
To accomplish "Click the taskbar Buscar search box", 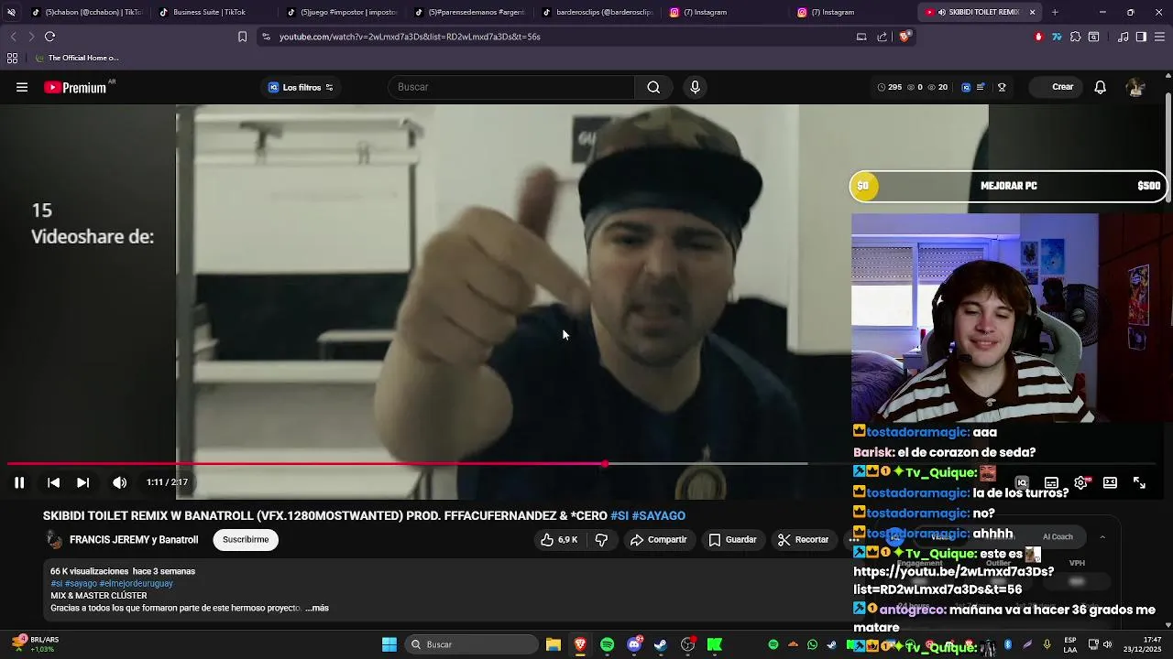I will [471, 644].
